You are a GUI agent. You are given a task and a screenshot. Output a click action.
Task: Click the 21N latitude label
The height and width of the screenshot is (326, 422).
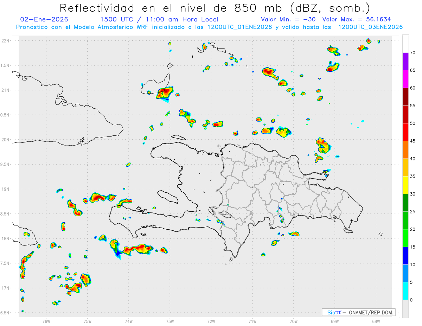(x=5, y=90)
